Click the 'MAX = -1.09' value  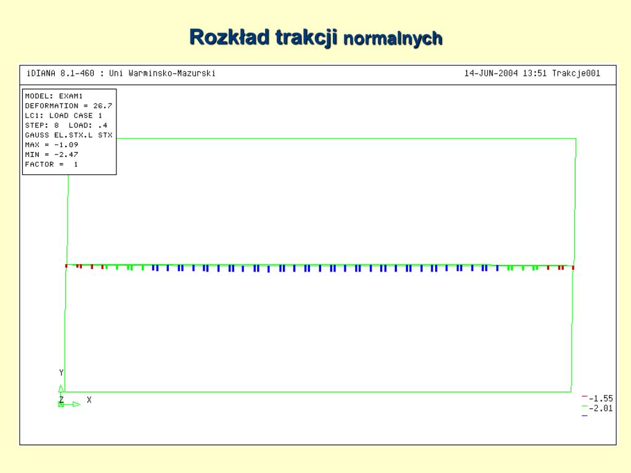[x=52, y=145]
